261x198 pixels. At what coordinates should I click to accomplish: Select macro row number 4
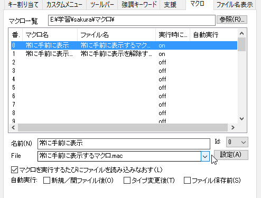coord(124,79)
